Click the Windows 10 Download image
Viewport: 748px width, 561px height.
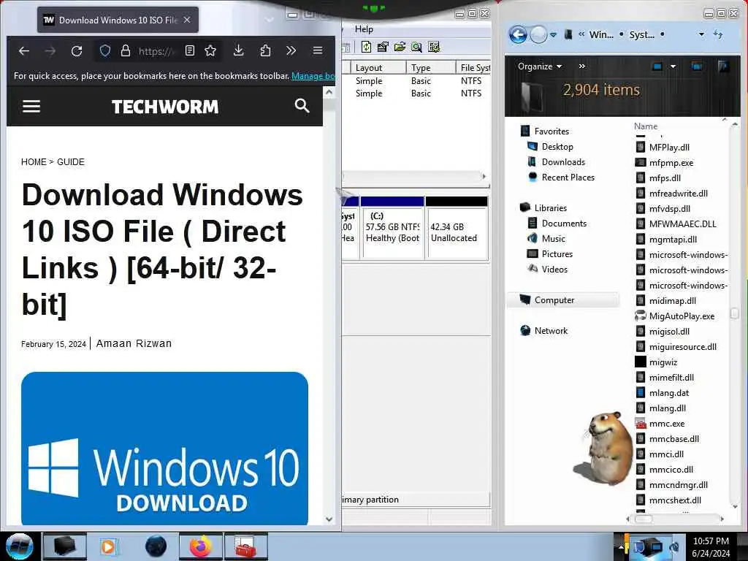click(164, 449)
